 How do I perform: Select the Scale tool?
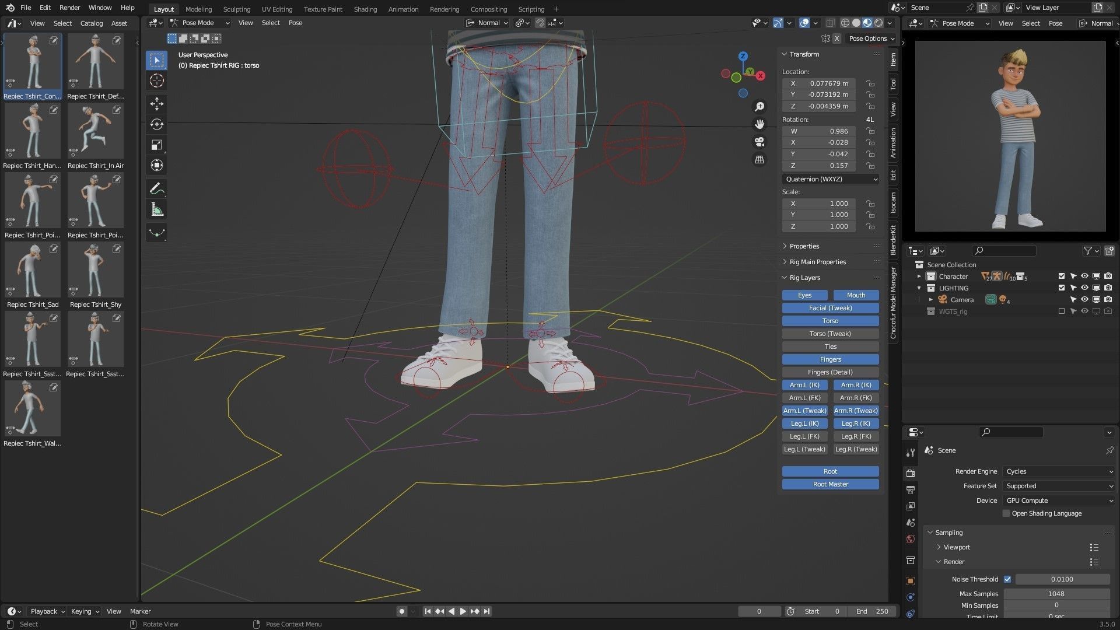156,145
